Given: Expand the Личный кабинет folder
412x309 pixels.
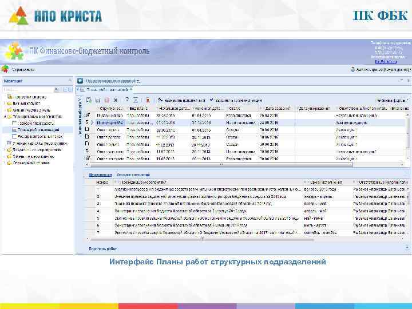Looking at the screenshot, I should [x=5, y=104].
